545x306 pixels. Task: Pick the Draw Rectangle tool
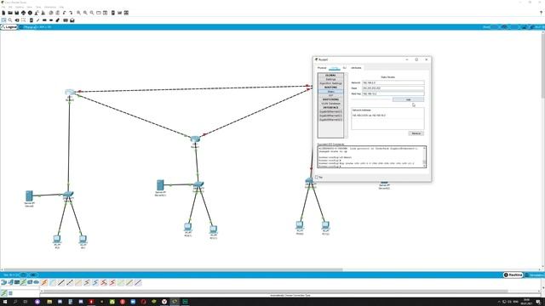pos(44,20)
